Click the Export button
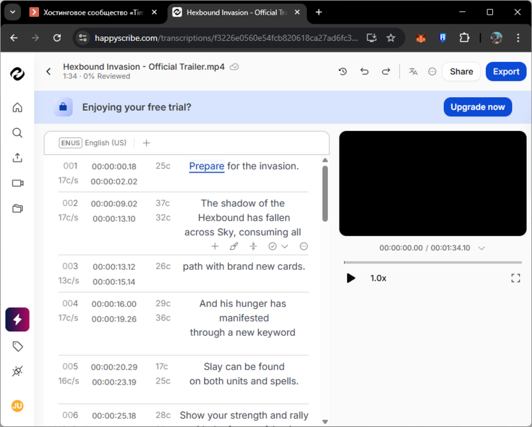Screen dimensions: 532x427 click(506, 72)
